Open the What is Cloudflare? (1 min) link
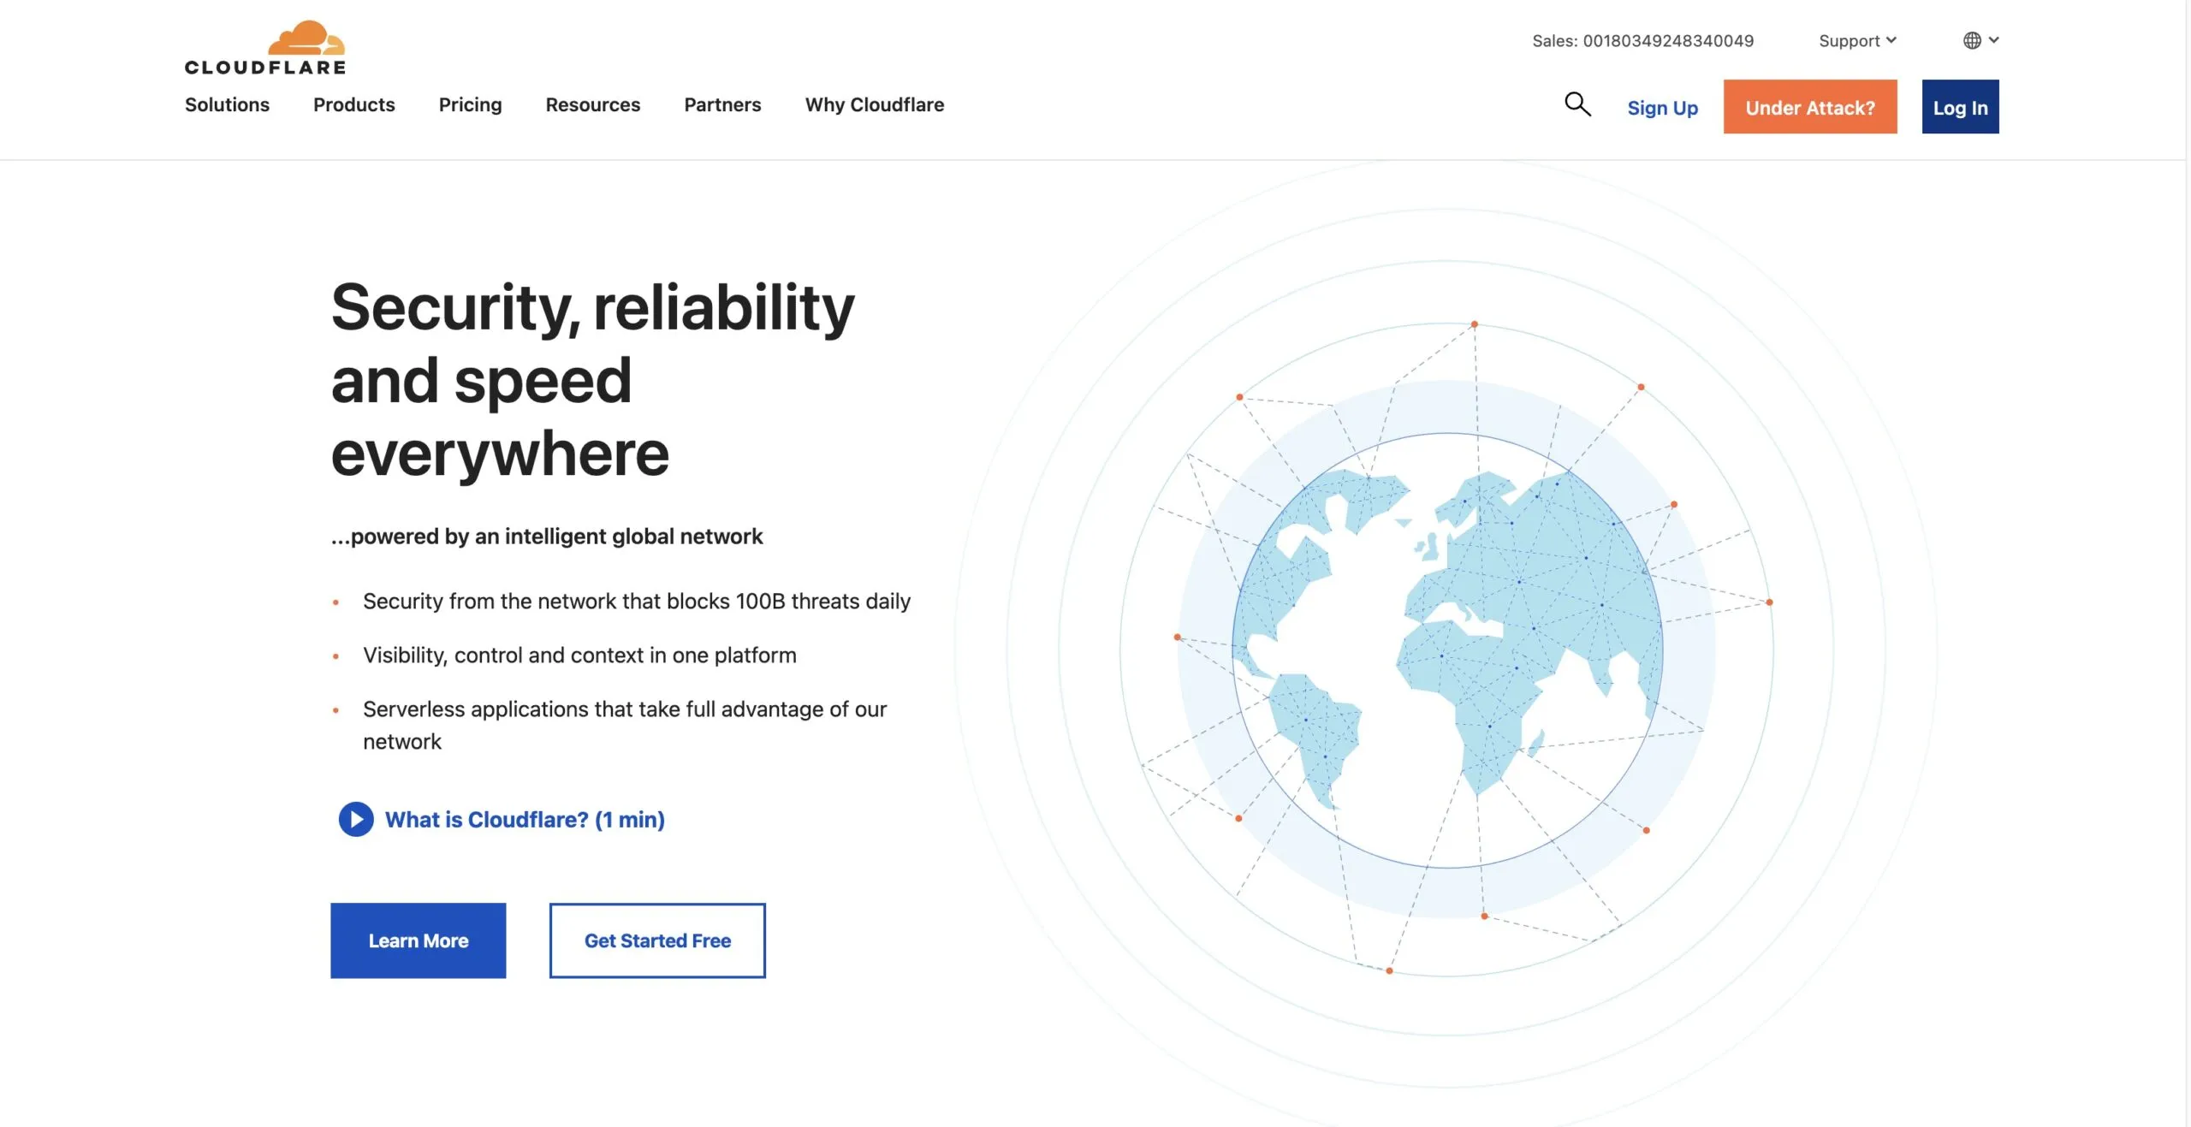2191x1127 pixels. (x=525, y=819)
